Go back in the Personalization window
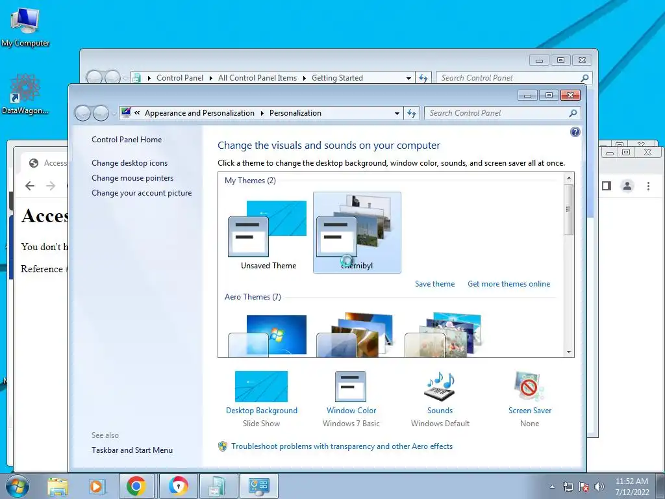 (82, 113)
